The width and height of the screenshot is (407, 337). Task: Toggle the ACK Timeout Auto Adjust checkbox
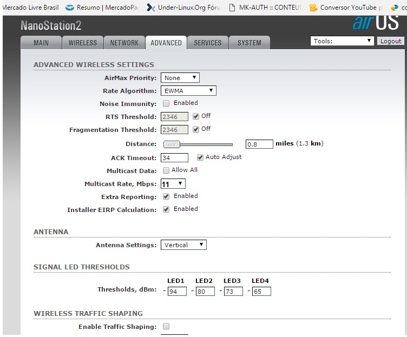click(x=200, y=157)
